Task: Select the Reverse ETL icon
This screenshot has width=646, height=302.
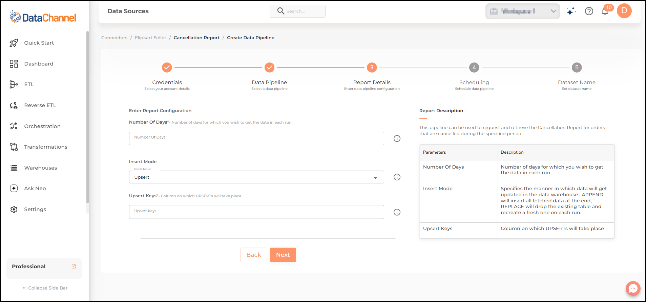Action: (14, 105)
